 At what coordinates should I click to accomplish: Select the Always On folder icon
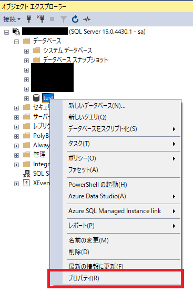[x=27, y=145]
